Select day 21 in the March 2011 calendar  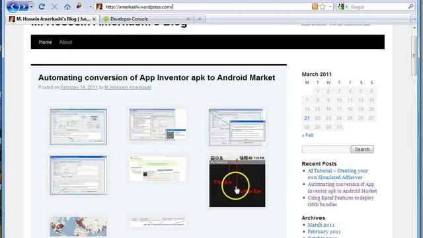click(307, 118)
